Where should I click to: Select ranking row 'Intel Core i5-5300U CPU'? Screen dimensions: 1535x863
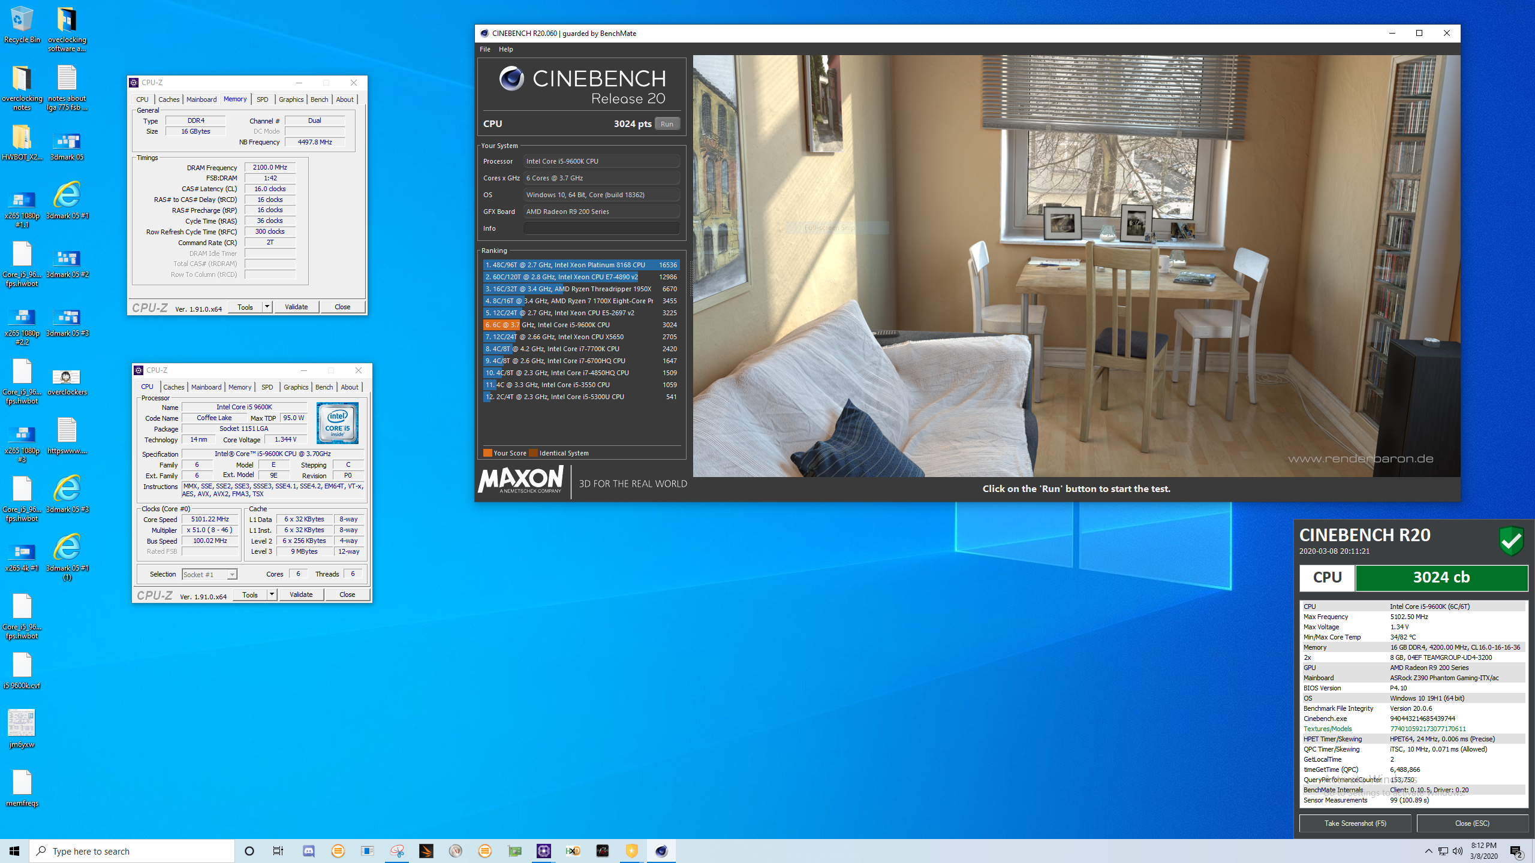click(x=581, y=397)
